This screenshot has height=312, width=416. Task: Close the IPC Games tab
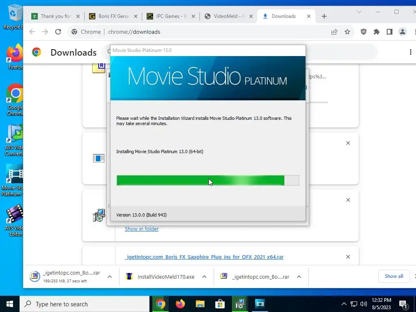[x=193, y=16]
